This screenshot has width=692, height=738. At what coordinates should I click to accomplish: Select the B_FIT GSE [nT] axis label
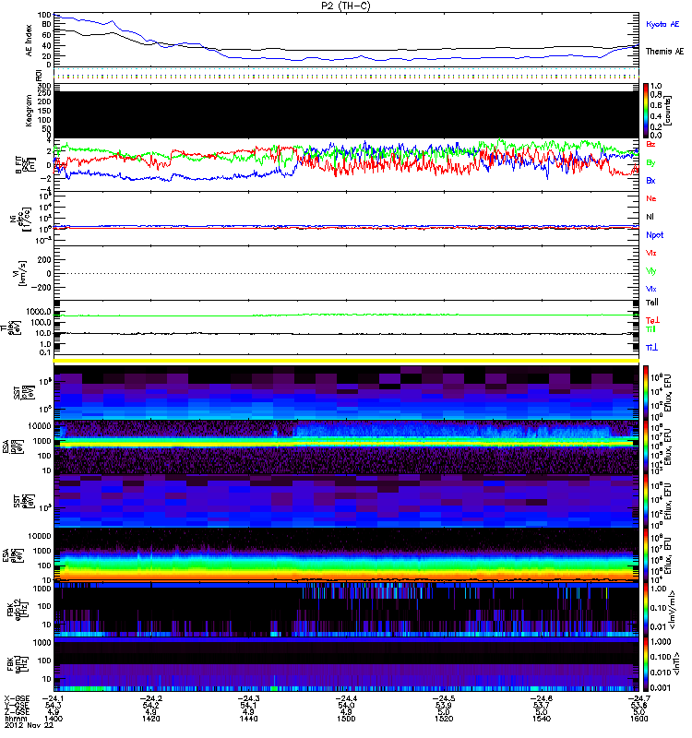click(x=26, y=165)
